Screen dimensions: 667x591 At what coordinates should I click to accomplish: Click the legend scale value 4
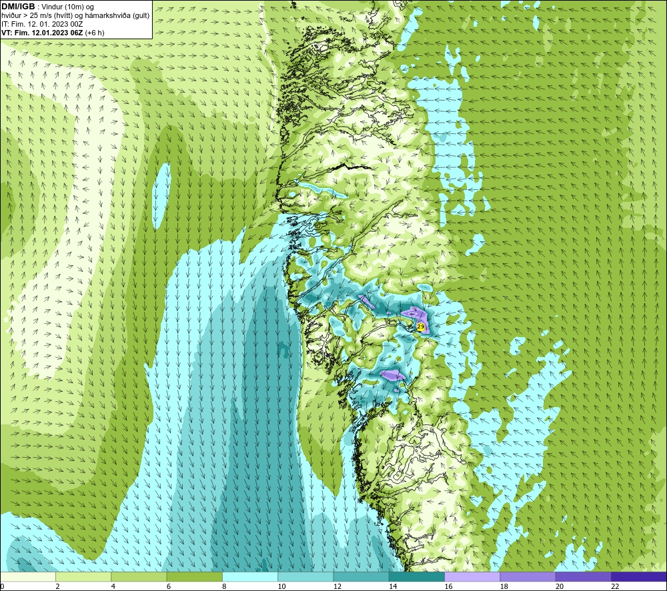113,586
